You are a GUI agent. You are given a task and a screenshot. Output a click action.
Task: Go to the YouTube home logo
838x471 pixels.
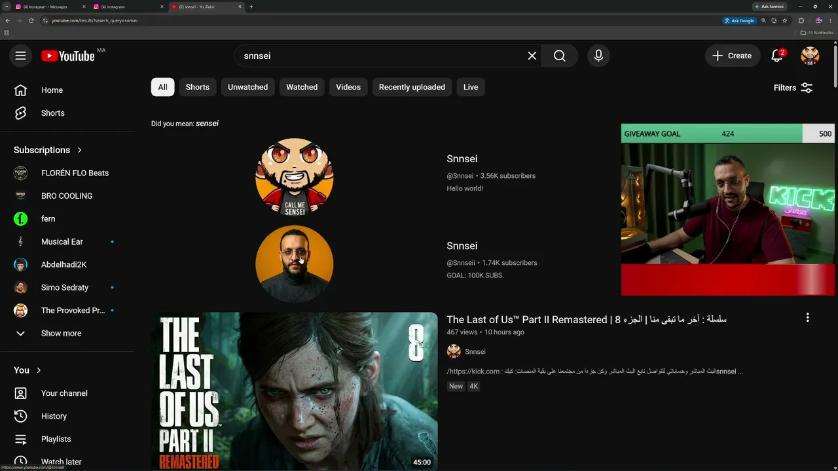(68, 56)
